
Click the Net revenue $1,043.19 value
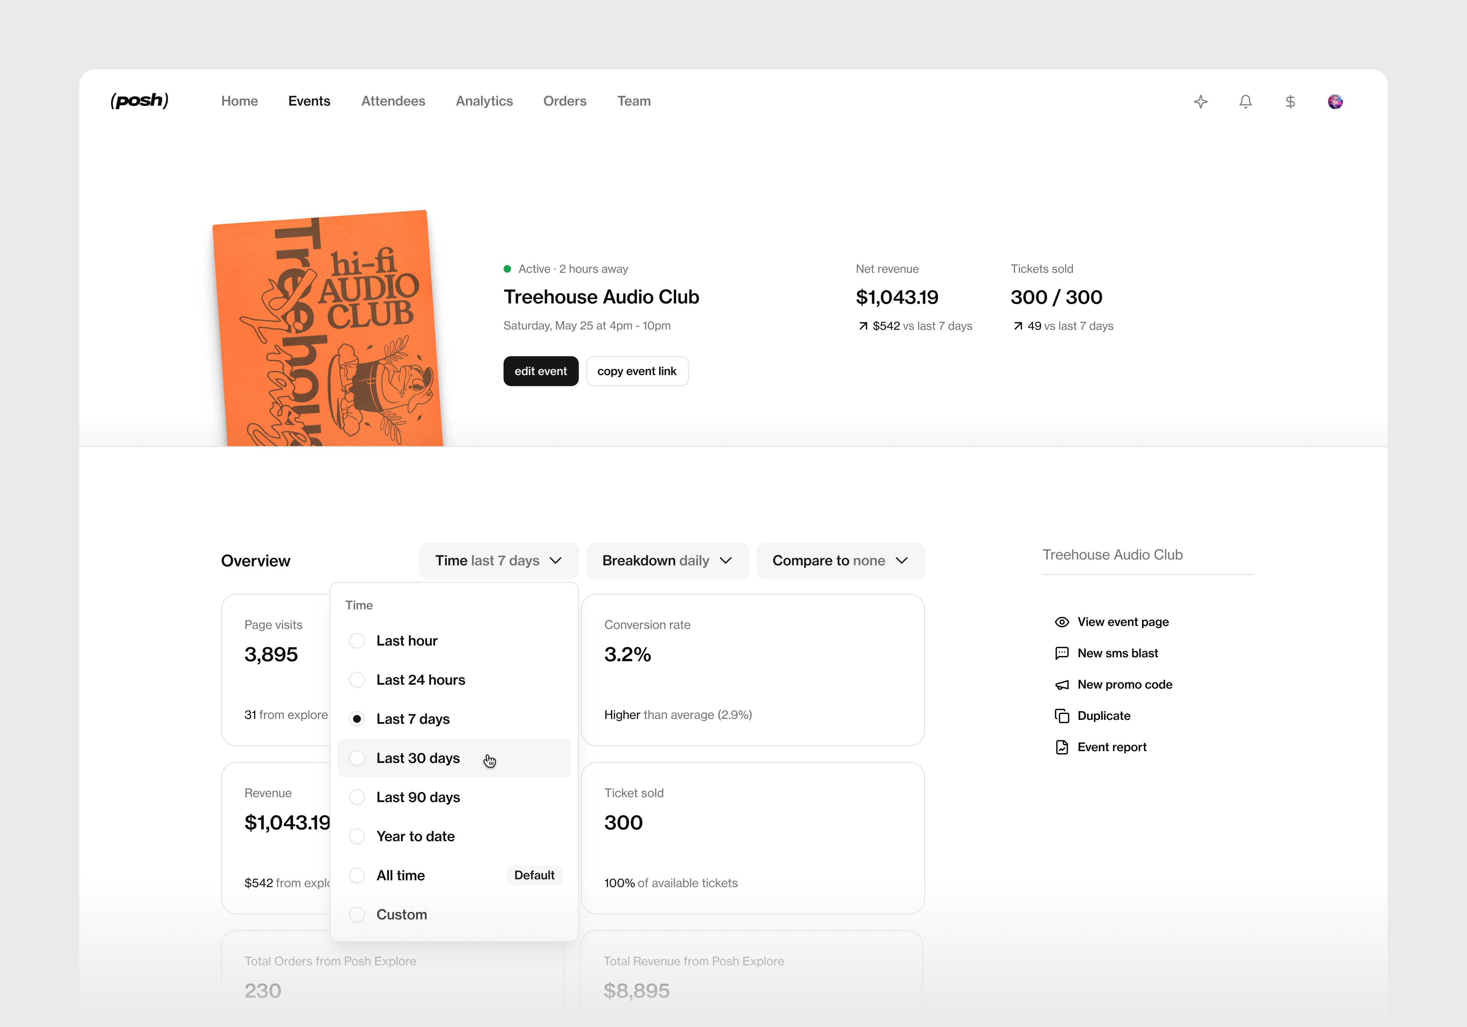[x=897, y=297]
